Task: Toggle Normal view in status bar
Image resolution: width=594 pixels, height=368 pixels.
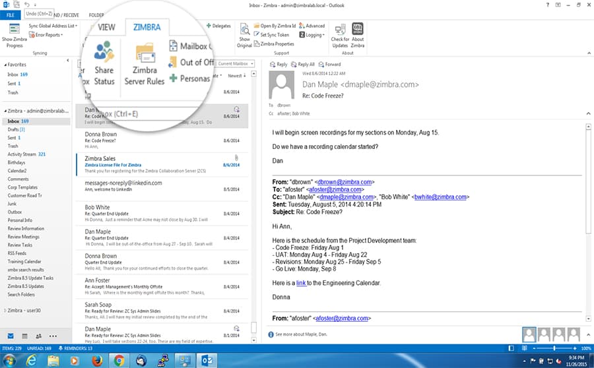Action: coord(511,348)
